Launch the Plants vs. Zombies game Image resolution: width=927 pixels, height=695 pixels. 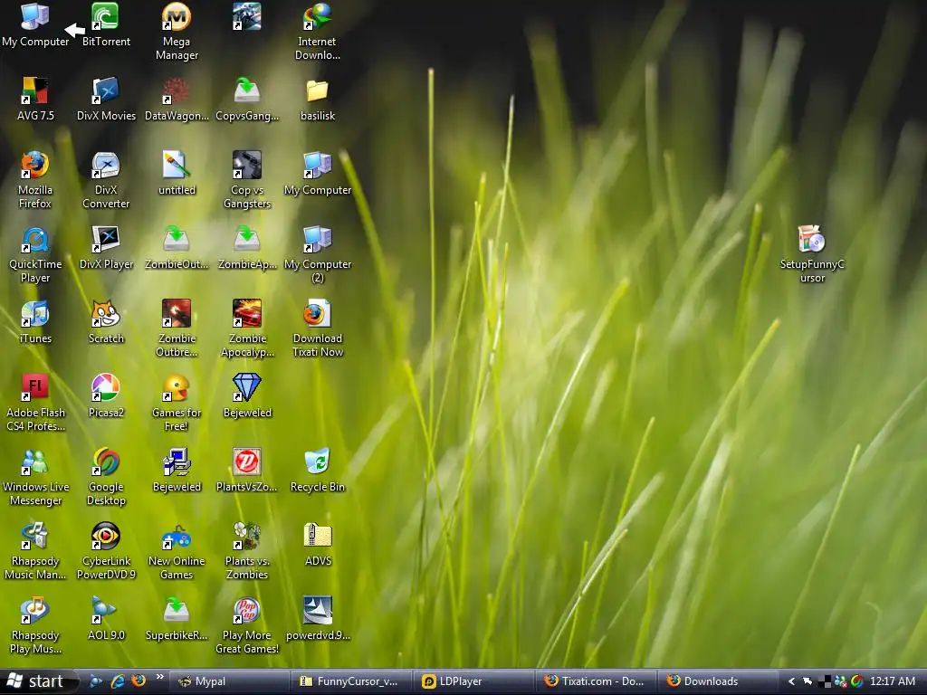(x=247, y=551)
